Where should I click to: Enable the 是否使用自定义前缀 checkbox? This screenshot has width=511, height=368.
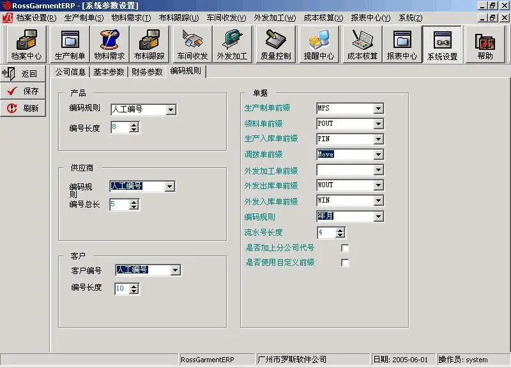[x=345, y=262]
